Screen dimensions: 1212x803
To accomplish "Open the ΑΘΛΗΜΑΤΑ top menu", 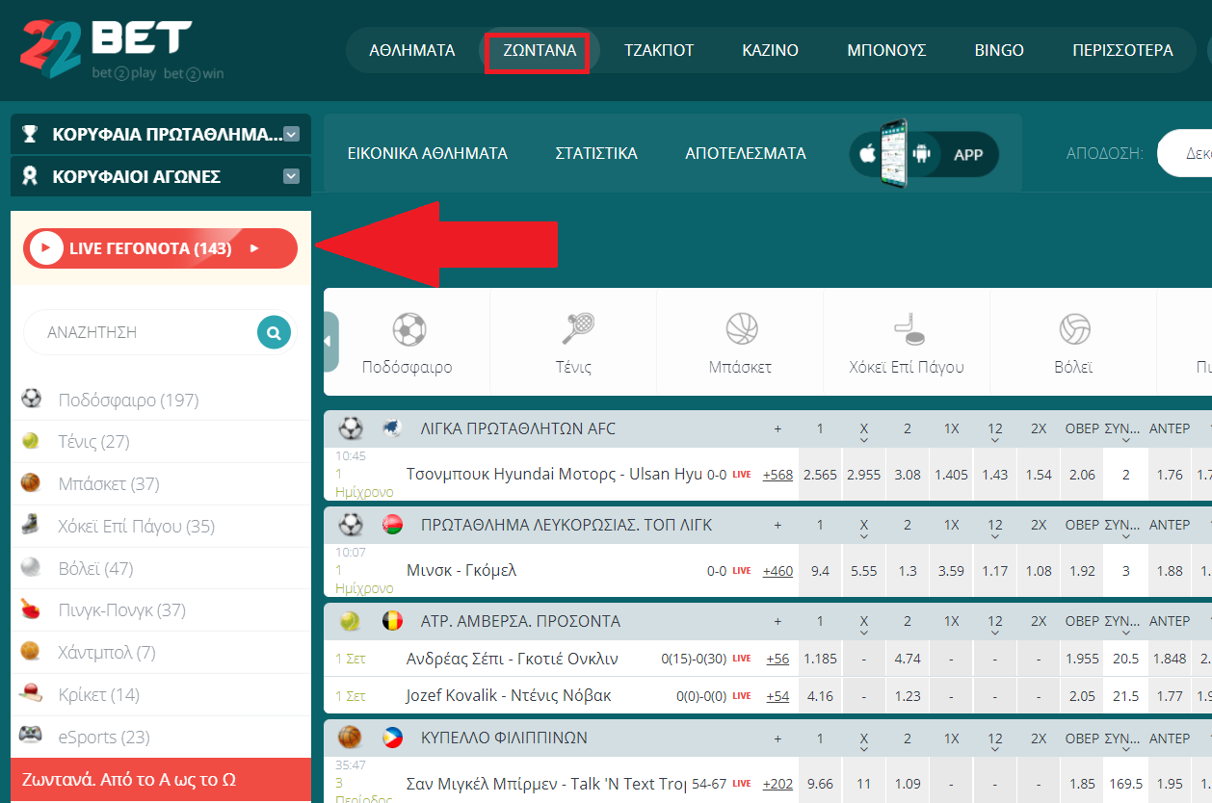I will (412, 50).
